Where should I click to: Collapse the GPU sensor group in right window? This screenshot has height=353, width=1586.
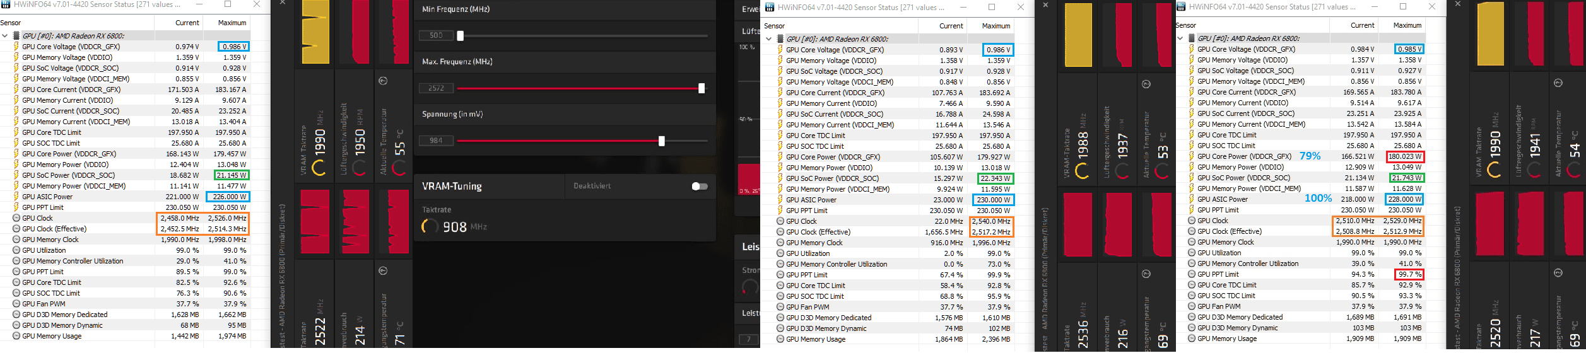(x=1180, y=38)
